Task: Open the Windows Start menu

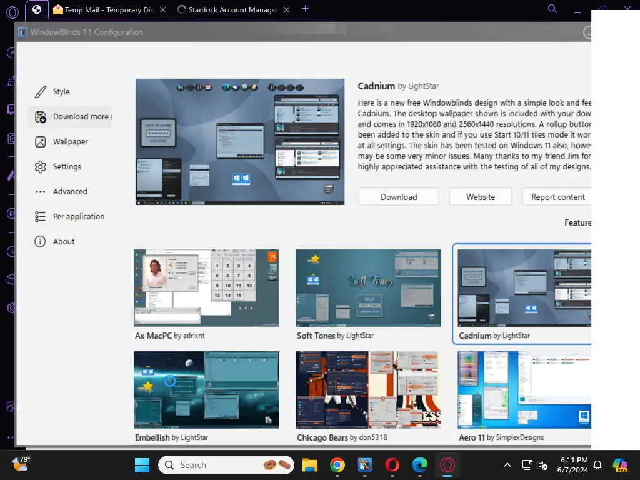Action: [x=142, y=465]
